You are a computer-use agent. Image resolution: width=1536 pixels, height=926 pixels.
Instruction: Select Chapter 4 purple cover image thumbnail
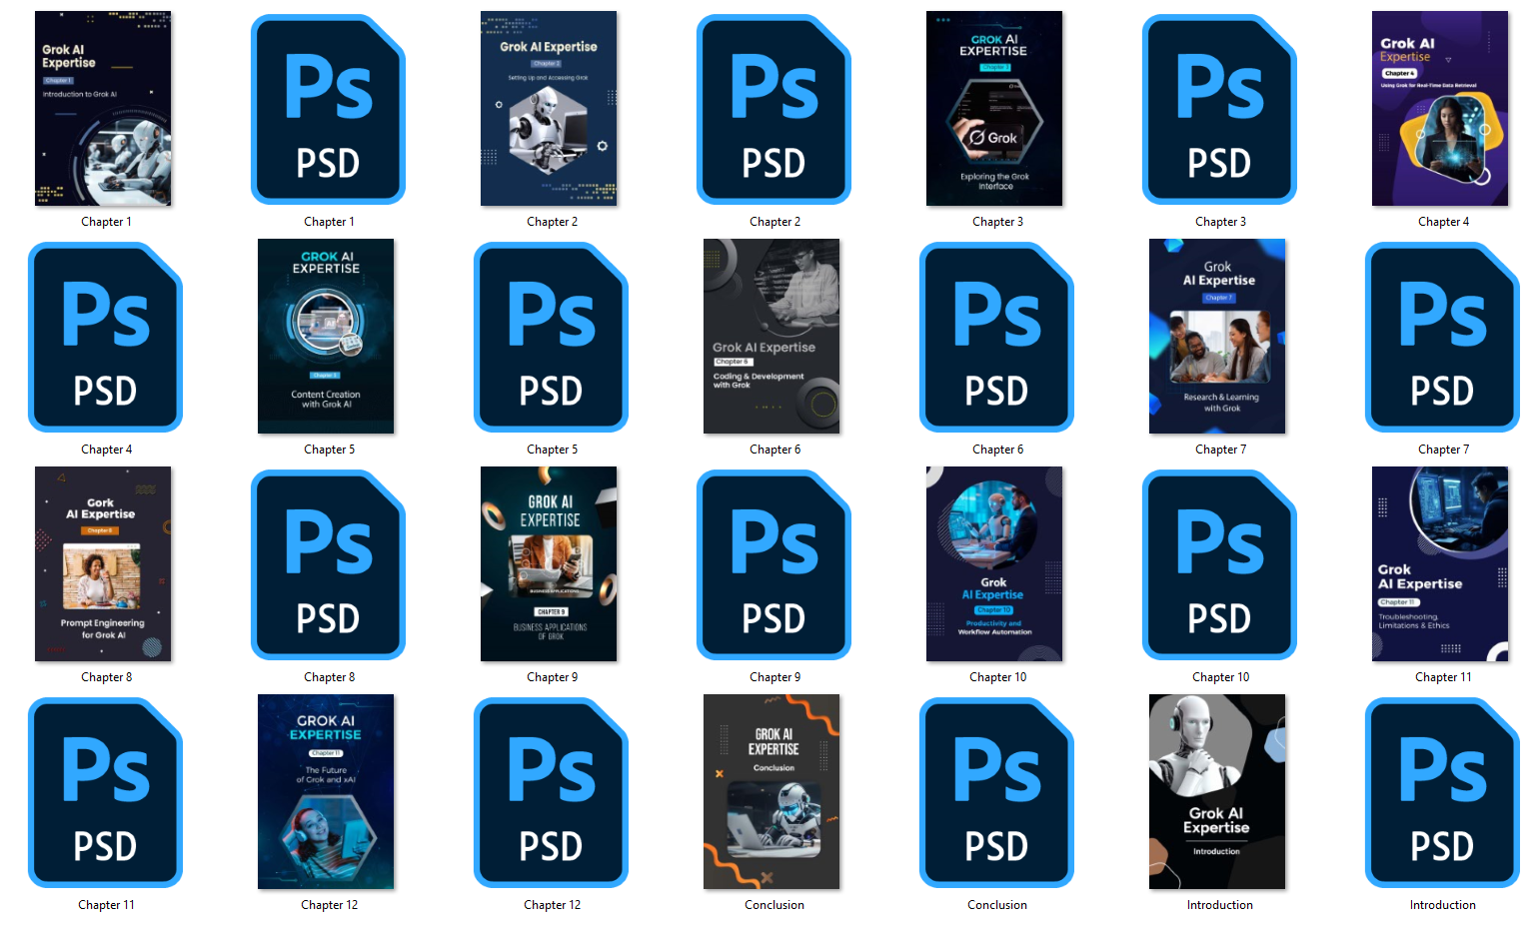click(1440, 108)
